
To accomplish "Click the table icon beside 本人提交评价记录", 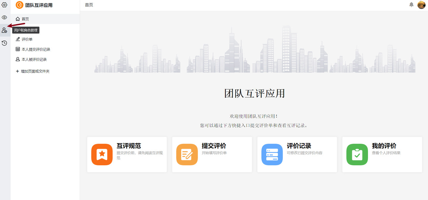I will coord(18,49).
